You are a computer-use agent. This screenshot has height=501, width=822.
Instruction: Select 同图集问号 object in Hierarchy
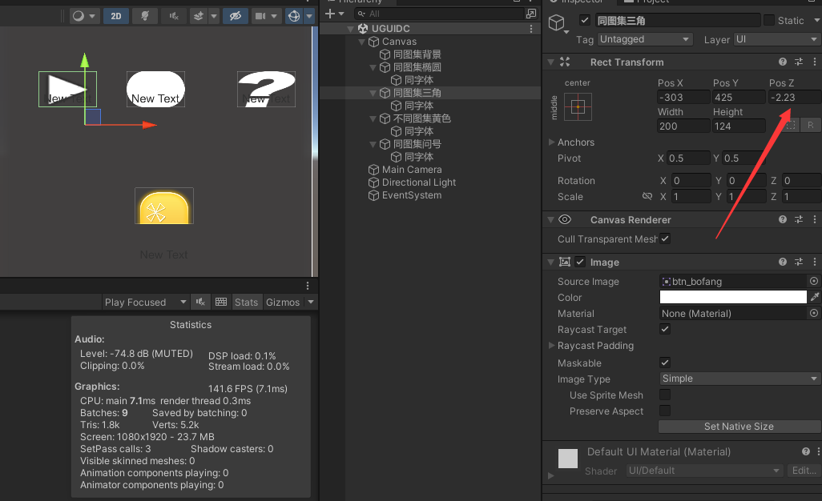[417, 144]
